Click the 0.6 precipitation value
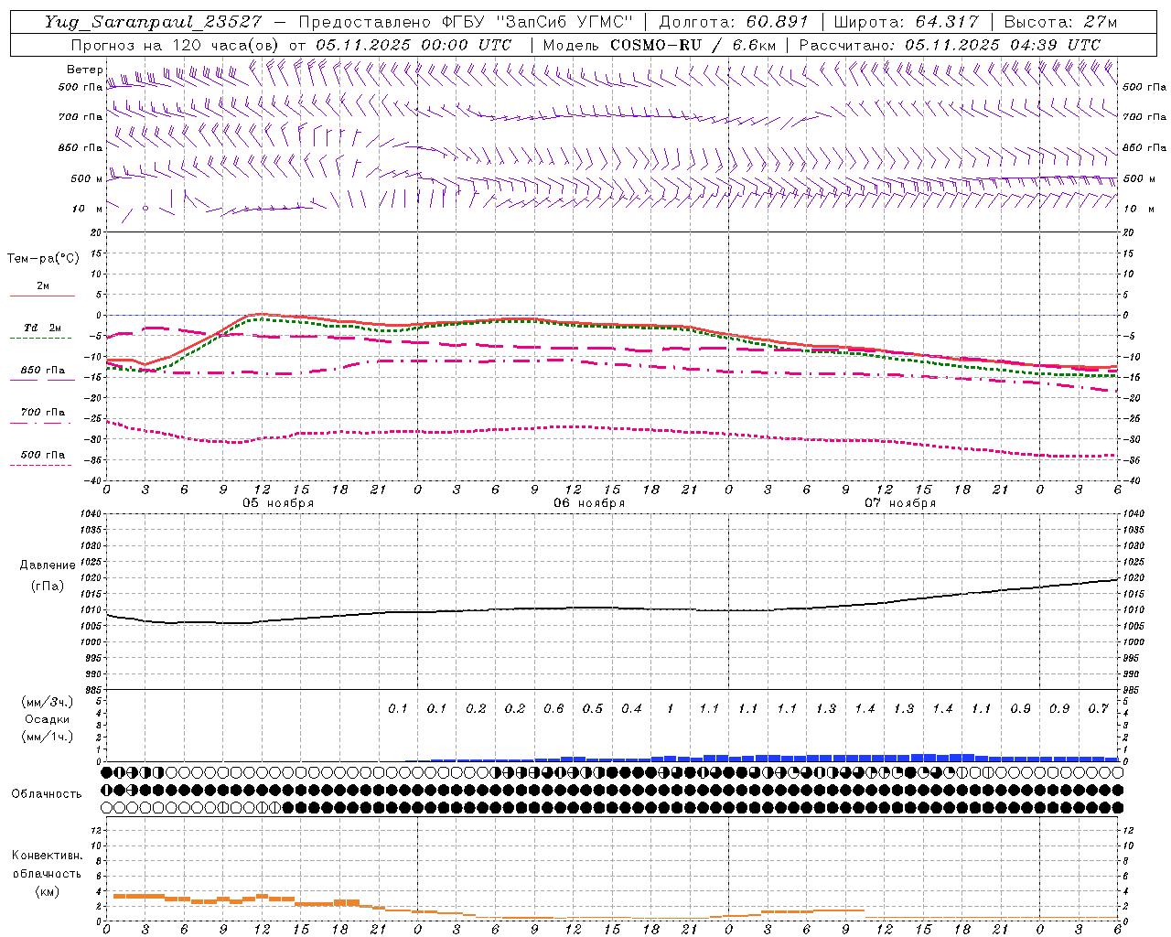Screen dimensions: 1171x937 tap(553, 708)
